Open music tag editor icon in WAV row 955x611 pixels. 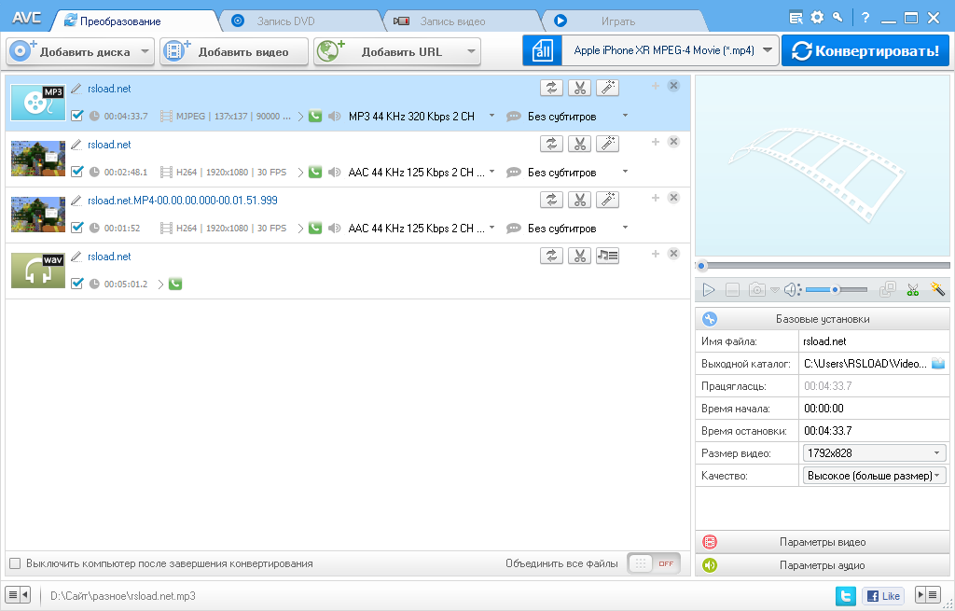pos(607,256)
